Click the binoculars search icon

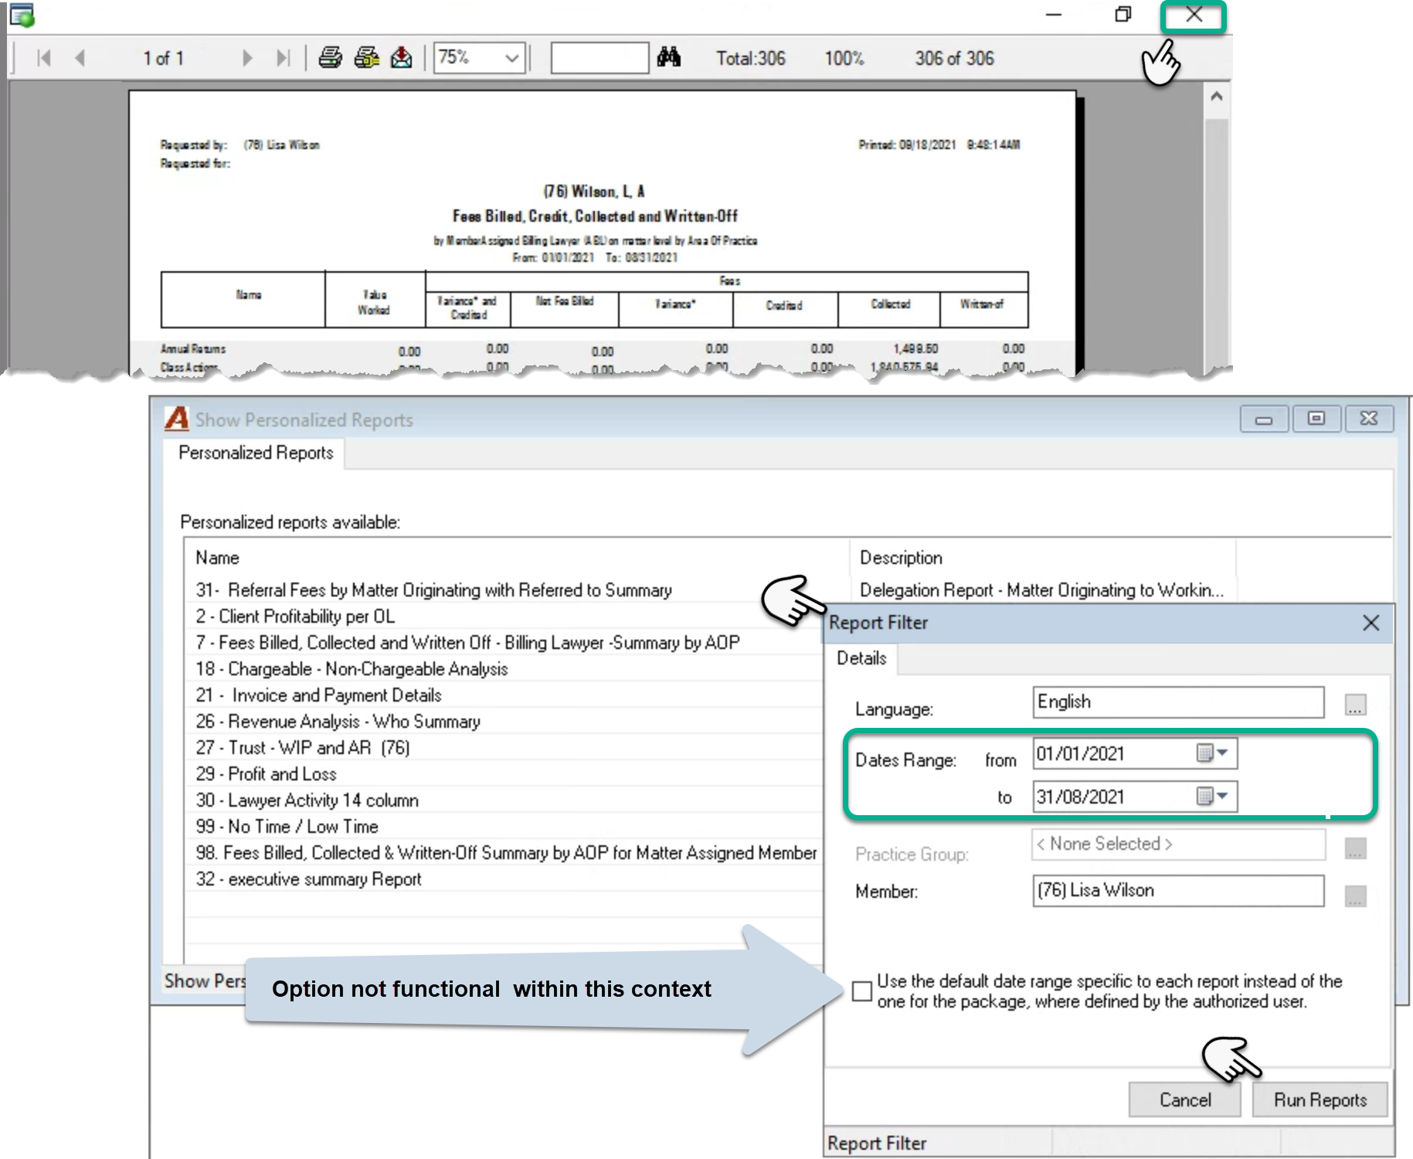[668, 56]
